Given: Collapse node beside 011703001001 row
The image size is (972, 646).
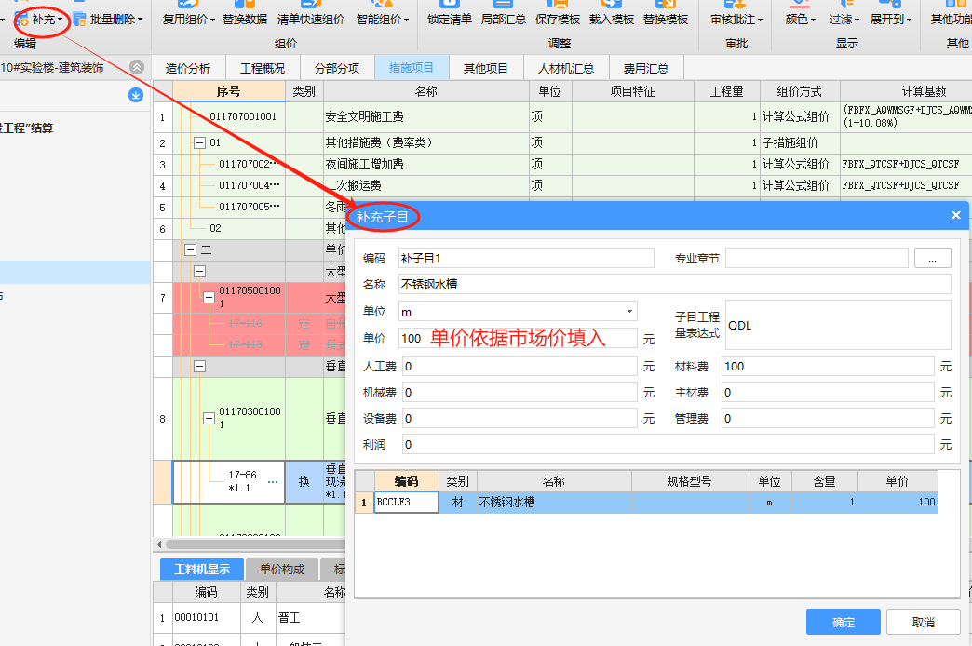Looking at the screenshot, I should (x=209, y=418).
